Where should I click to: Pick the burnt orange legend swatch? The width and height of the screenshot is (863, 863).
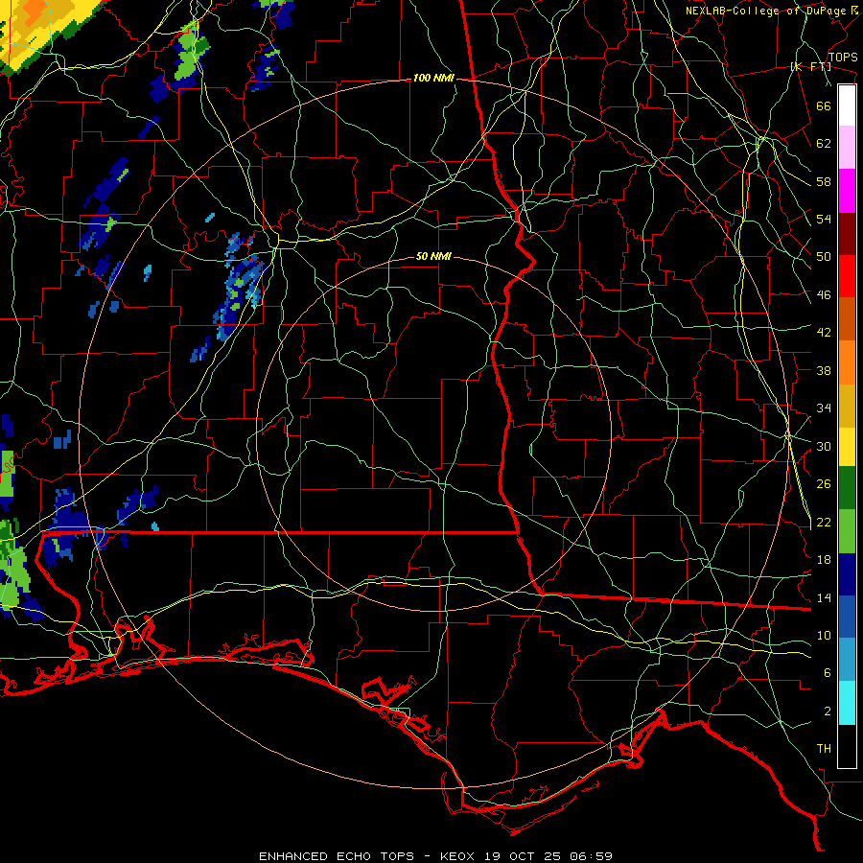point(847,318)
